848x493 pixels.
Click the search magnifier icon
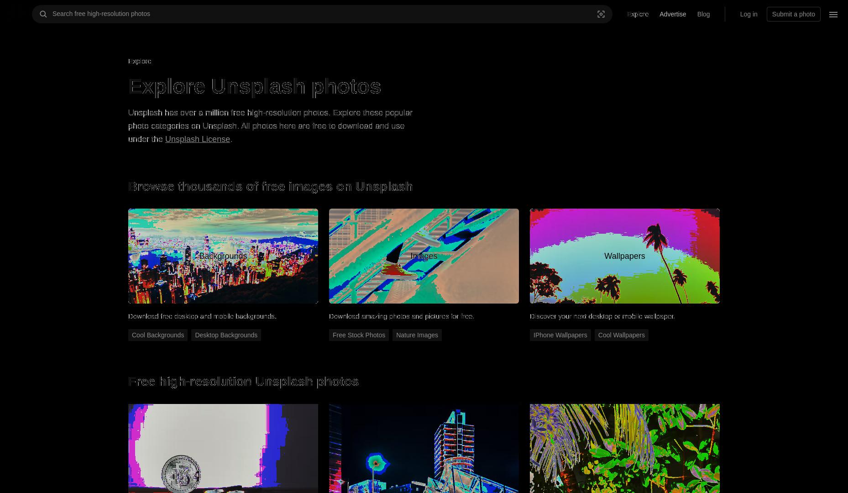43,14
